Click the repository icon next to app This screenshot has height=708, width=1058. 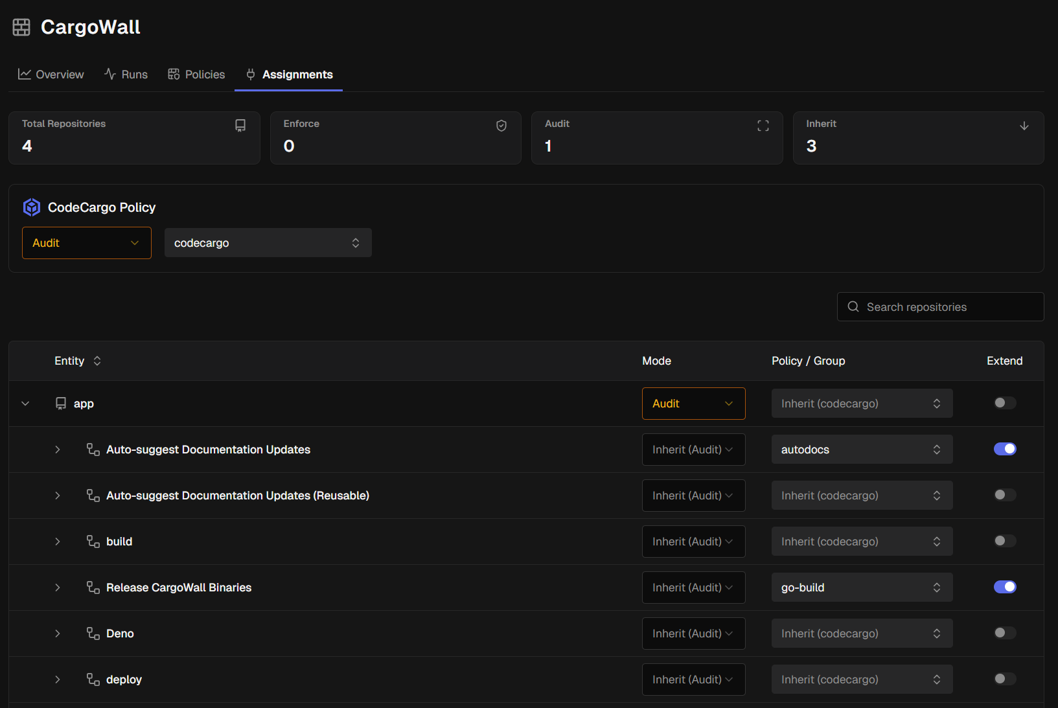coord(61,404)
